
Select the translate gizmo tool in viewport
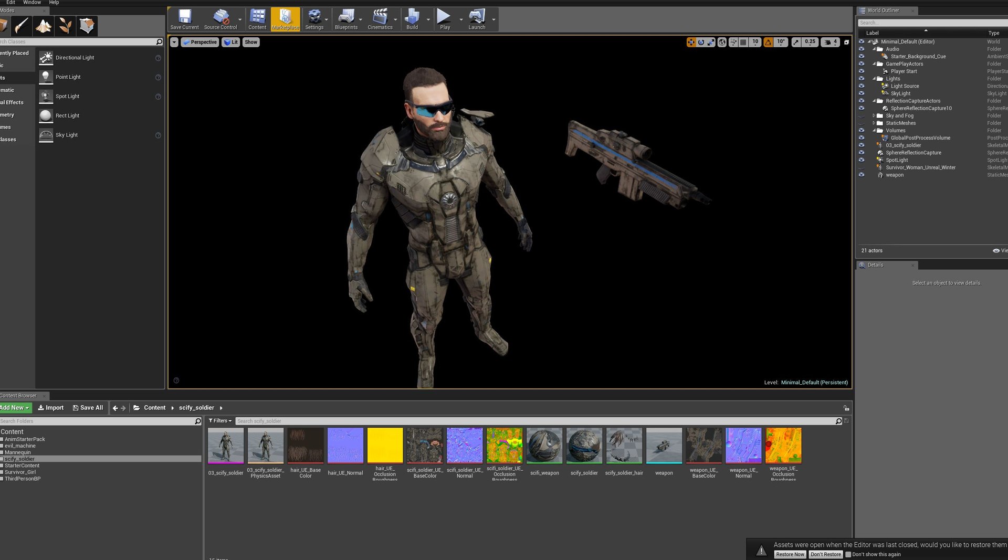[691, 42]
